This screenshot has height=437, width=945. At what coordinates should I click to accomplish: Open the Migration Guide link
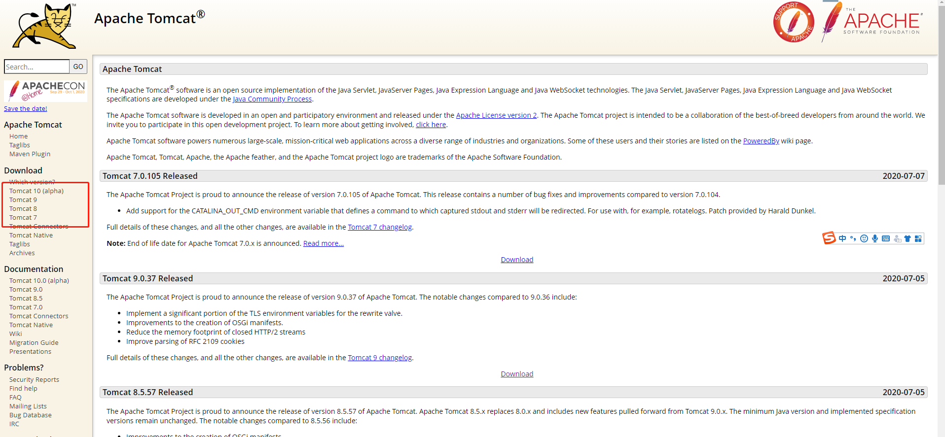pos(34,342)
